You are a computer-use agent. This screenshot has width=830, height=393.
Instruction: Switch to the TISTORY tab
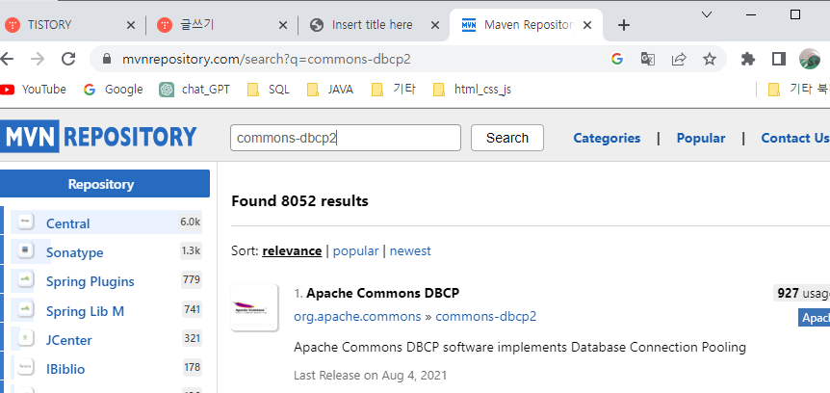70,25
